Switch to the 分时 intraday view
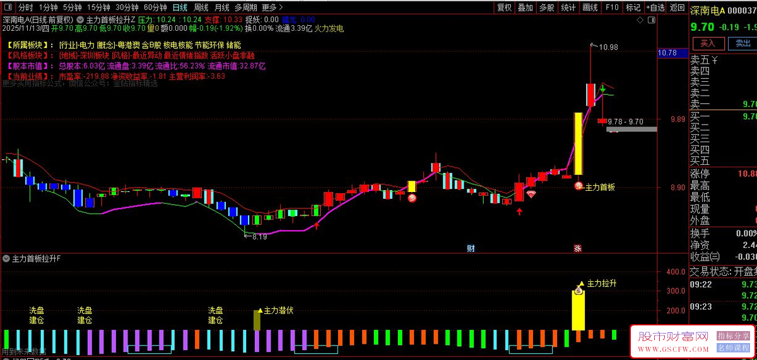This screenshot has width=757, height=360. click(25, 8)
